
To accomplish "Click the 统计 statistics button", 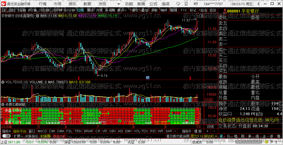I will (164, 10).
